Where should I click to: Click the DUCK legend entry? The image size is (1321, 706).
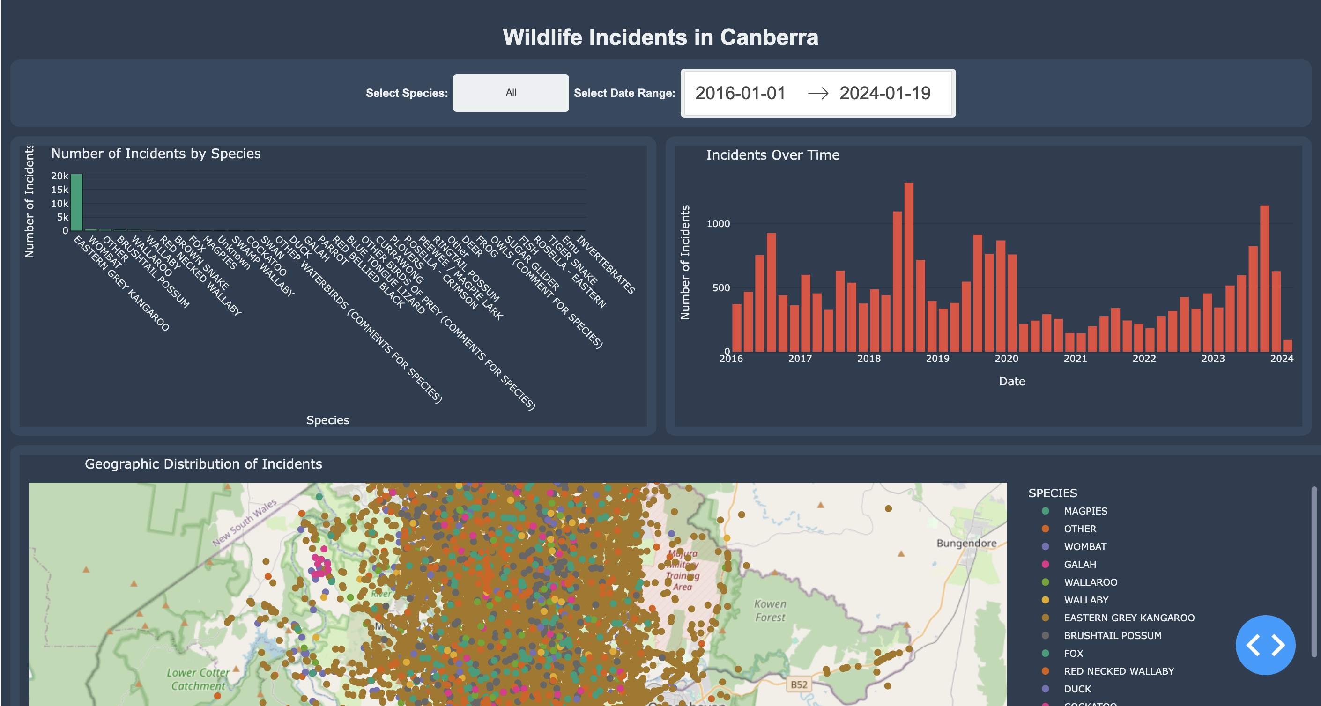1077,689
